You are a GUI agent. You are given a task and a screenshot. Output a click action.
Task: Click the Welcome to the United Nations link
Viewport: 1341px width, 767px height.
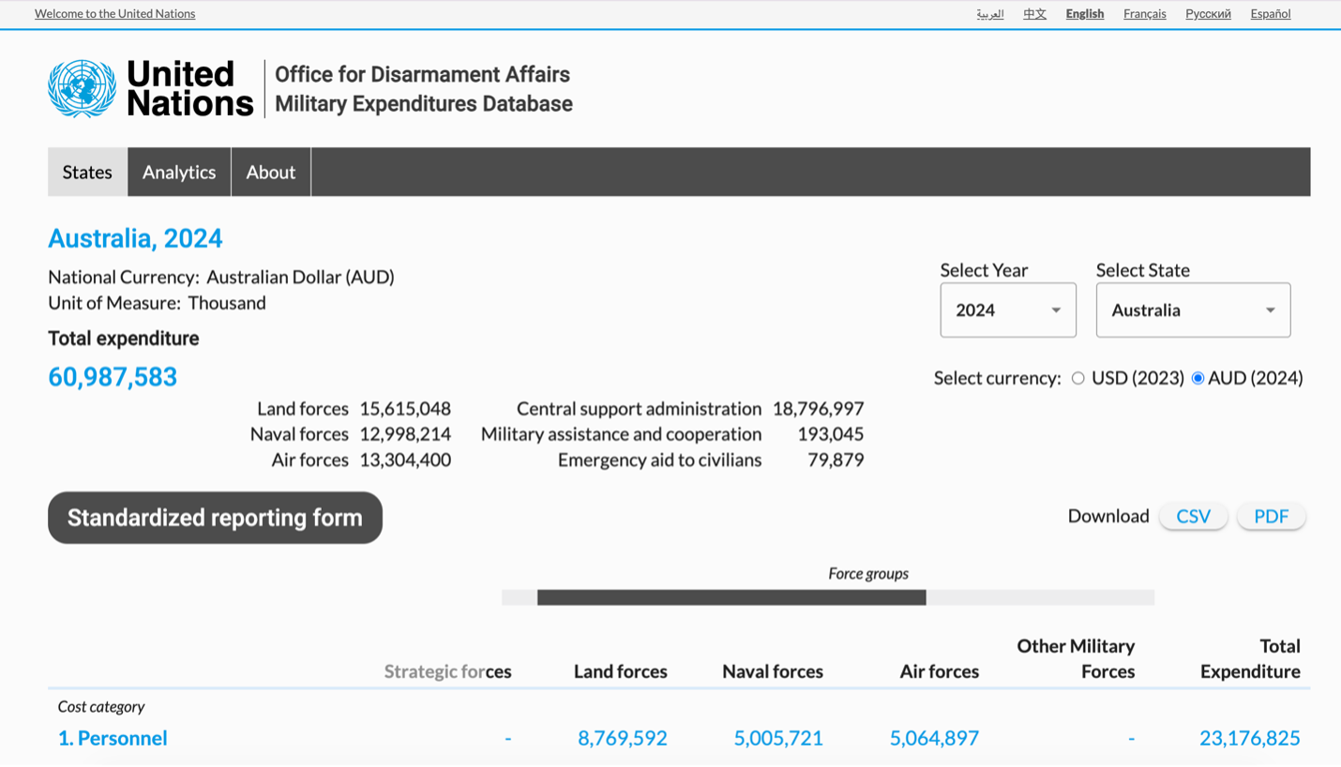point(115,13)
